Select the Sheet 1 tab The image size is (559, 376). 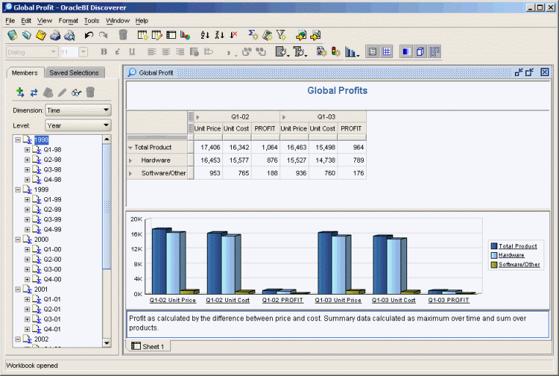148,346
